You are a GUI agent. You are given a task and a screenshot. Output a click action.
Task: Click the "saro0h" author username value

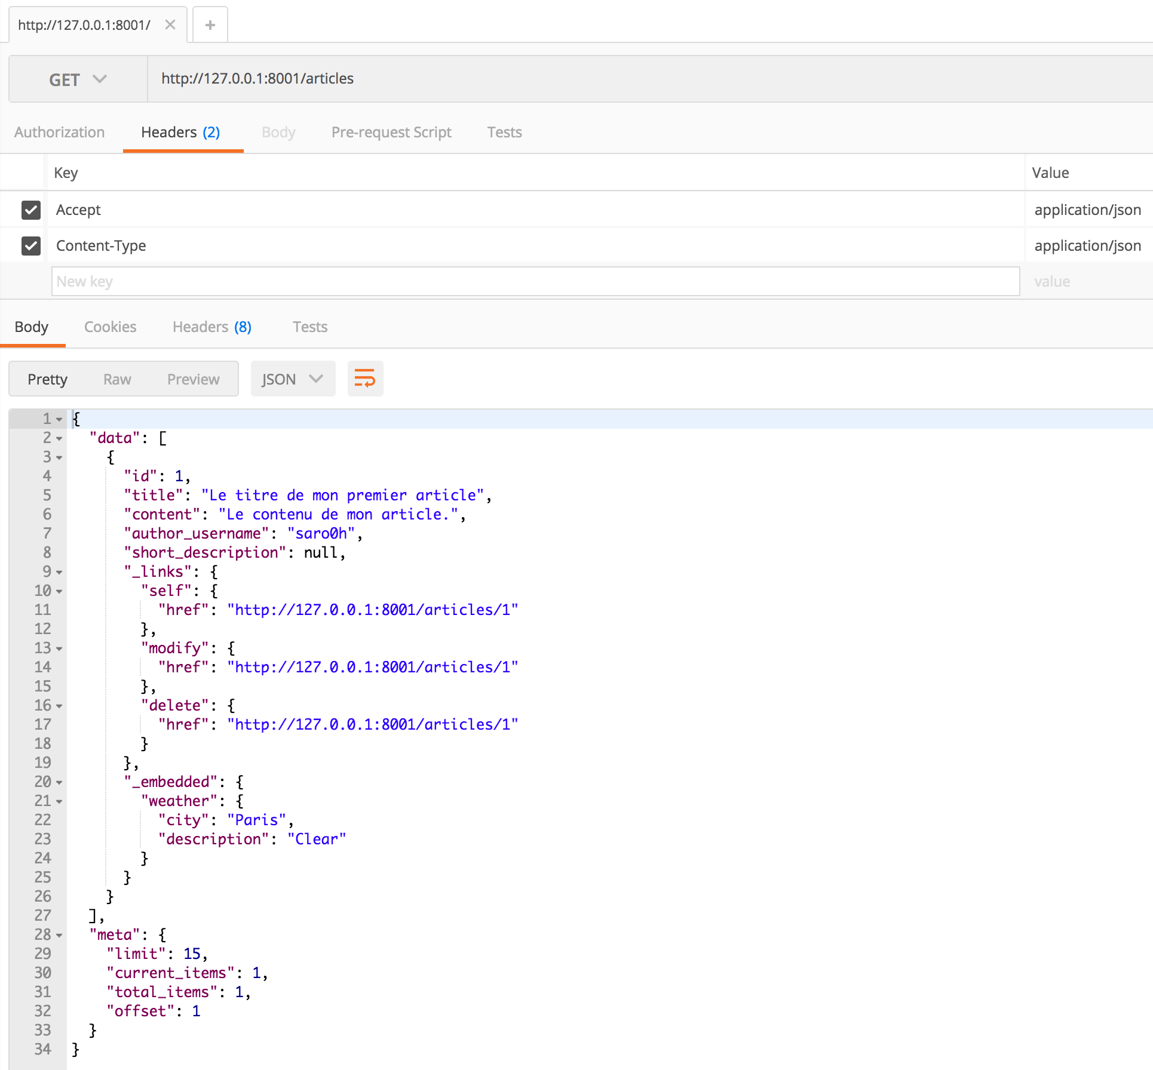[321, 533]
